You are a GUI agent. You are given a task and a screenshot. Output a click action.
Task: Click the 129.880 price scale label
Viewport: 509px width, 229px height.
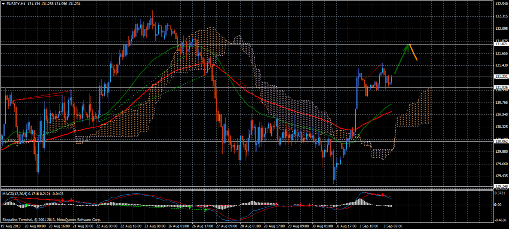(501, 152)
